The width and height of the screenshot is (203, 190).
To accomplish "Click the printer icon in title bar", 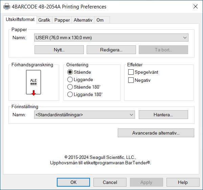I will (7, 7).
